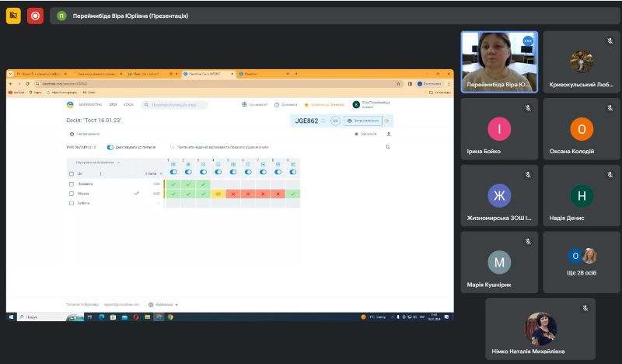Viewport: 622px width, 364px height.
Task: Click the fullscreen icon beside code JGE862
Action: 323,121
